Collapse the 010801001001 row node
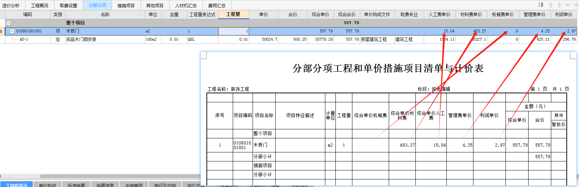The height and width of the screenshot is (187, 579). [12, 31]
